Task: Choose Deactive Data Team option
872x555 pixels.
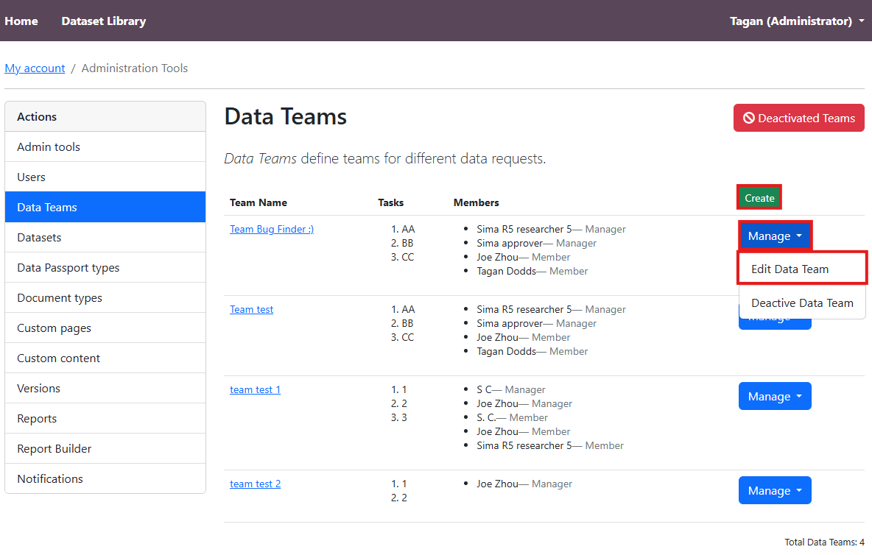Action: point(801,303)
